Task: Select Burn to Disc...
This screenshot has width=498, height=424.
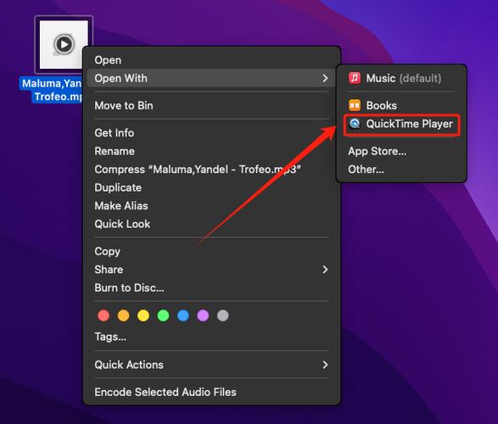Action: (x=211, y=287)
